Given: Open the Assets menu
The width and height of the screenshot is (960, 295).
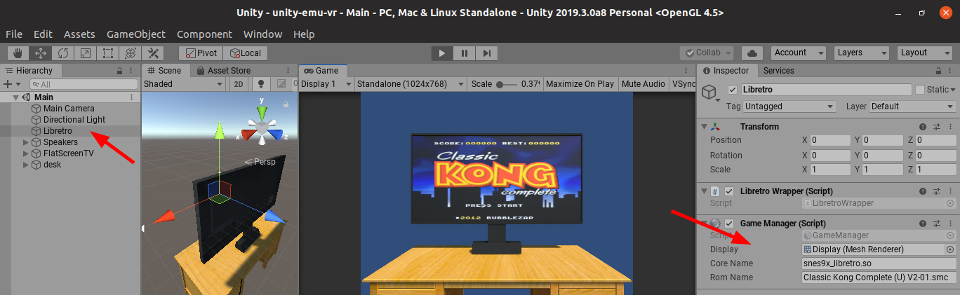Looking at the screenshot, I should pos(79,34).
